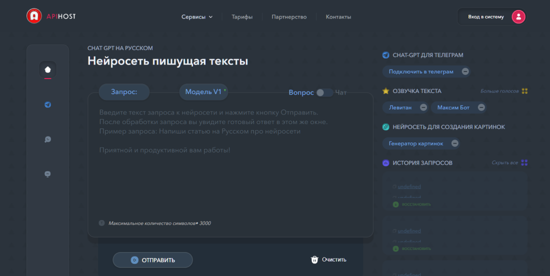The width and height of the screenshot is (550, 276).
Task: Click the info icon beside Максимальное количество символов
Action: click(x=101, y=223)
